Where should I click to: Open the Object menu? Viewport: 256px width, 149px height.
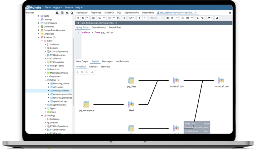[x=58, y=8]
